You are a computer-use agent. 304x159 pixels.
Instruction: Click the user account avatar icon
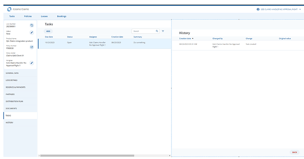pos(258,9)
